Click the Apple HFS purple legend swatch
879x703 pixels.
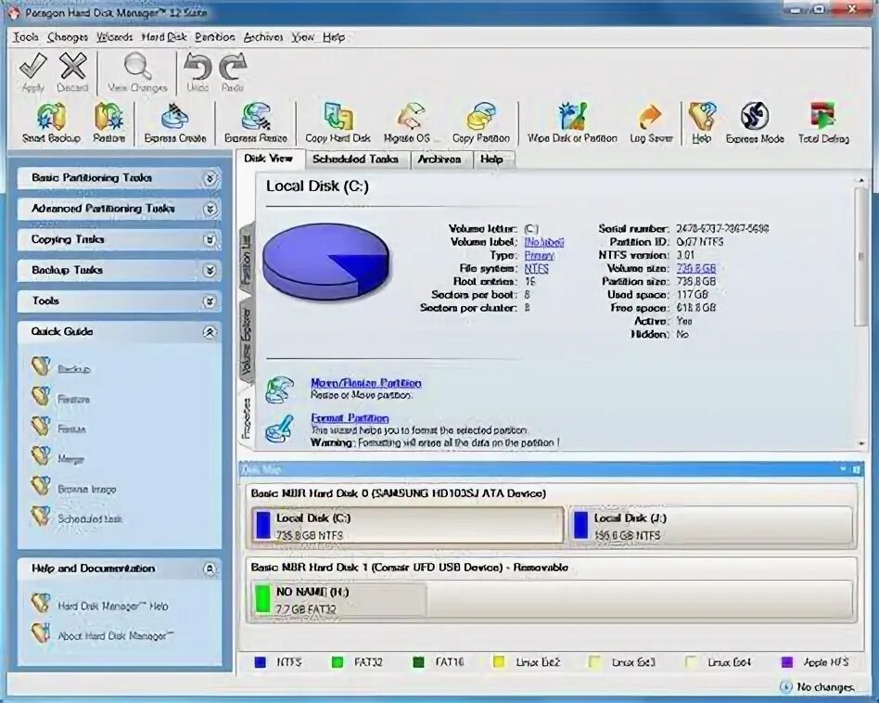pyautogui.click(x=787, y=662)
